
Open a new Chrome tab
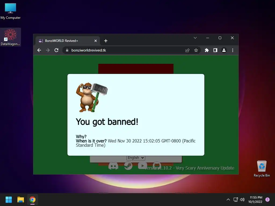tap(106, 41)
